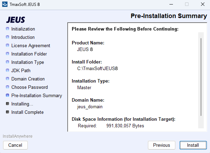Cancel the JEUS installation

tap(15, 145)
